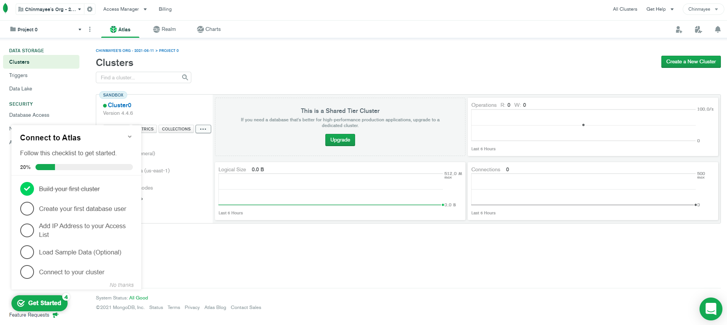Click the SANDBOX cluster badge
This screenshot has height=325, width=727.
point(113,95)
